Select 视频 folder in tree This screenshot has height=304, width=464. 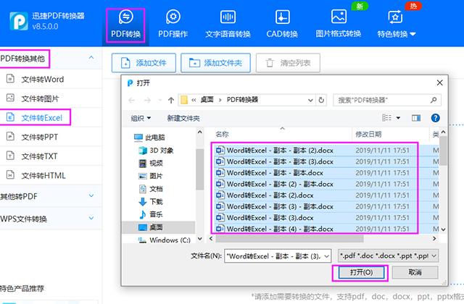pos(151,163)
